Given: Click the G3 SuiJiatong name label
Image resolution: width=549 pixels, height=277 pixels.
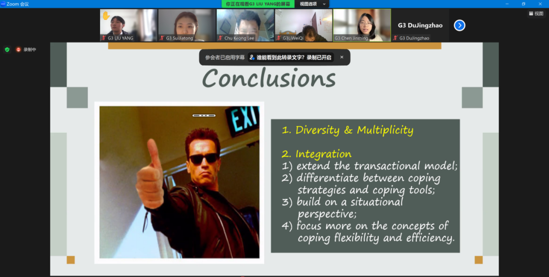Looking at the screenshot, I should (x=179, y=38).
